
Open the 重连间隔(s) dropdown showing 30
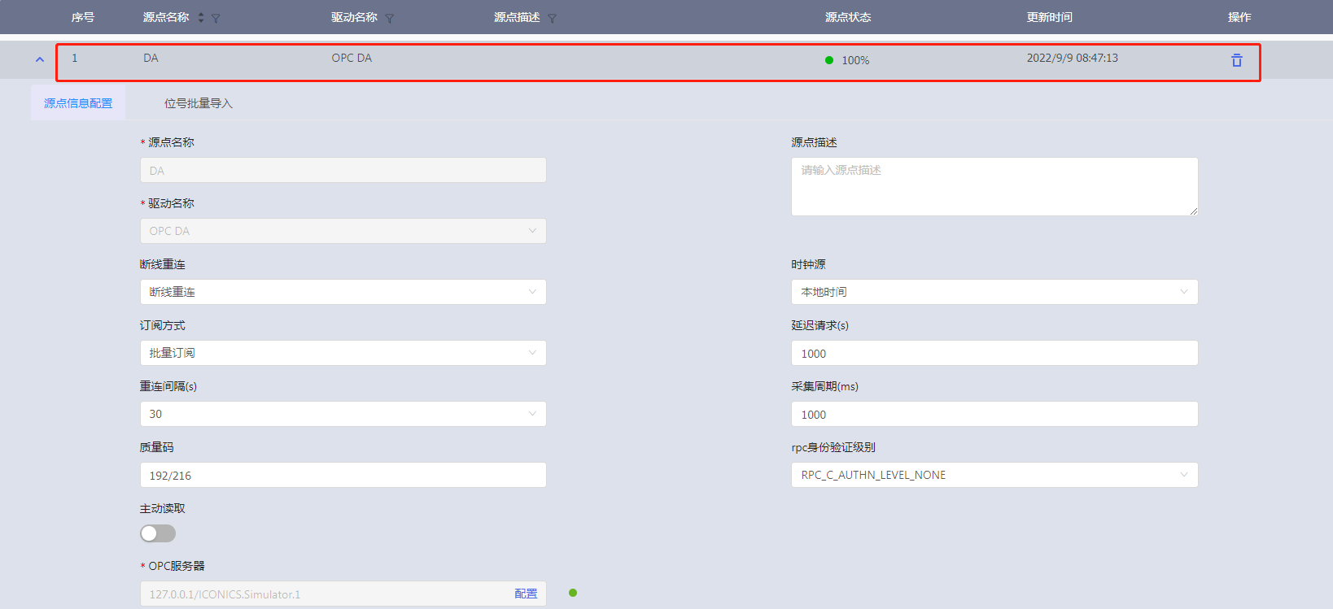point(343,414)
